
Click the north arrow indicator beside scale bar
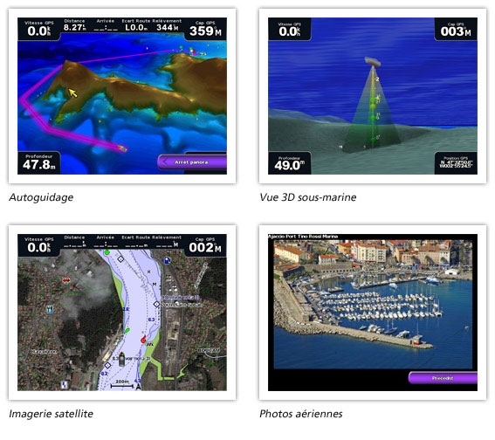click(138, 386)
